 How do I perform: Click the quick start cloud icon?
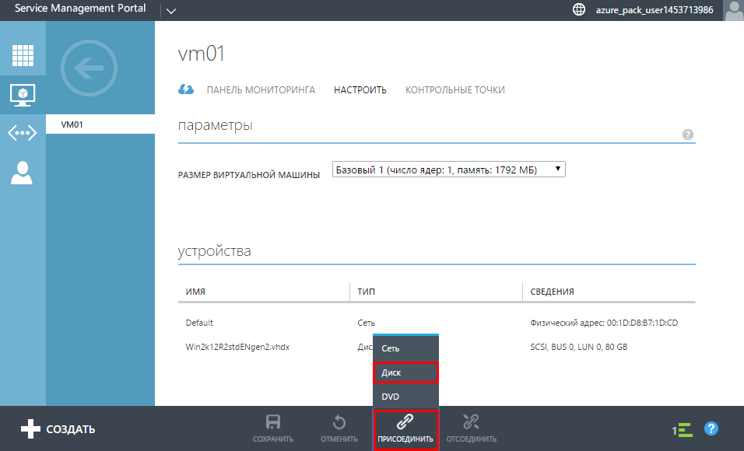pyautogui.click(x=186, y=89)
